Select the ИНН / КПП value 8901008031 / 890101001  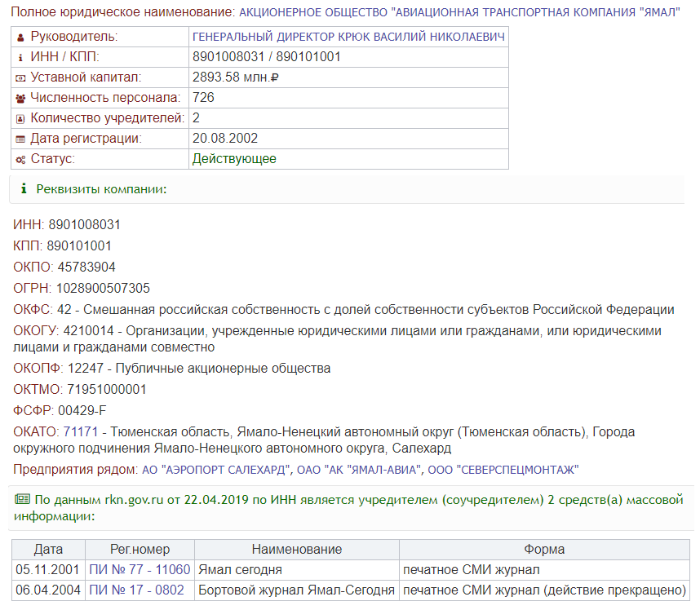point(267,57)
